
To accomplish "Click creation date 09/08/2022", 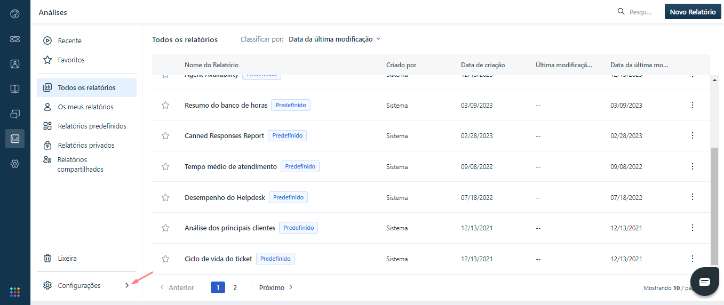I will (477, 167).
